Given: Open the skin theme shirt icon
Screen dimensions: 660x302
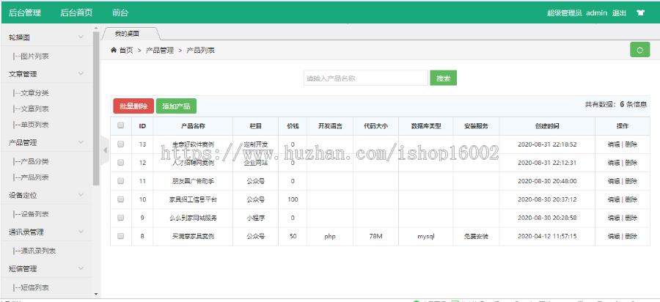Looking at the screenshot, I should [641, 12].
